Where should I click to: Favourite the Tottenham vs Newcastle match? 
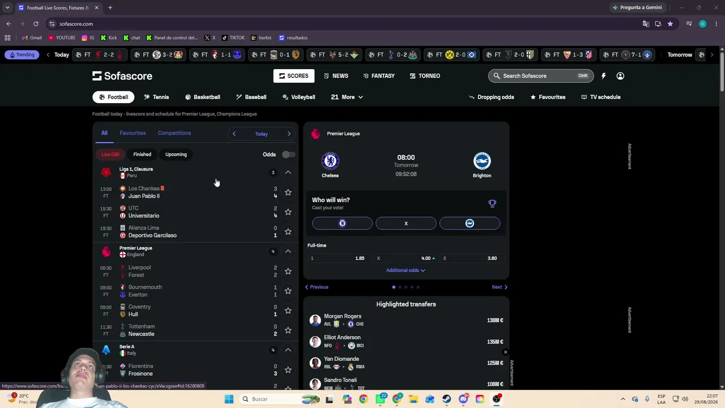click(288, 330)
